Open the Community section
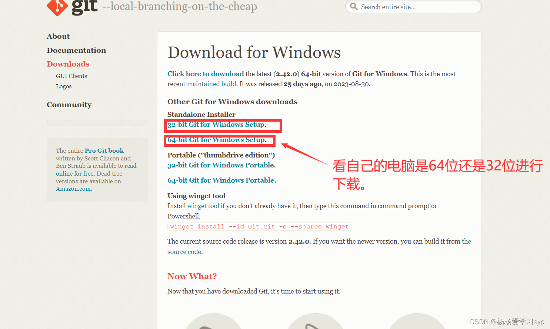Screen dimensions: 550x329 click(x=69, y=105)
